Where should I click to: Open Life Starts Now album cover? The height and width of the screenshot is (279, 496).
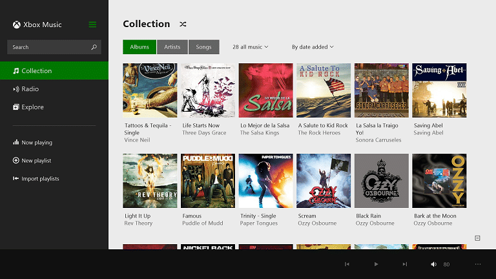click(x=208, y=90)
